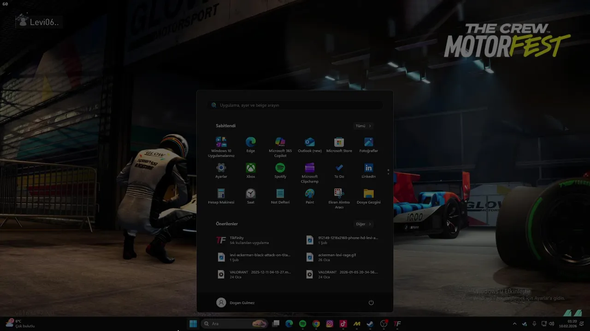Open Saat clock app
This screenshot has width=590, height=331.
pyautogui.click(x=251, y=196)
